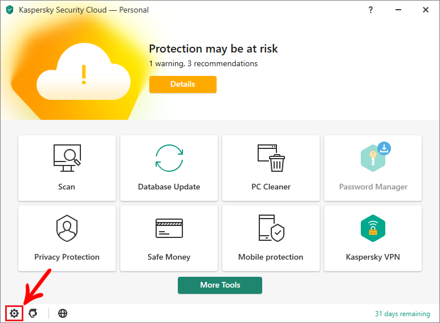The height and width of the screenshot is (323, 440).
Task: Open Settings via the gear icon
Action: (x=14, y=313)
